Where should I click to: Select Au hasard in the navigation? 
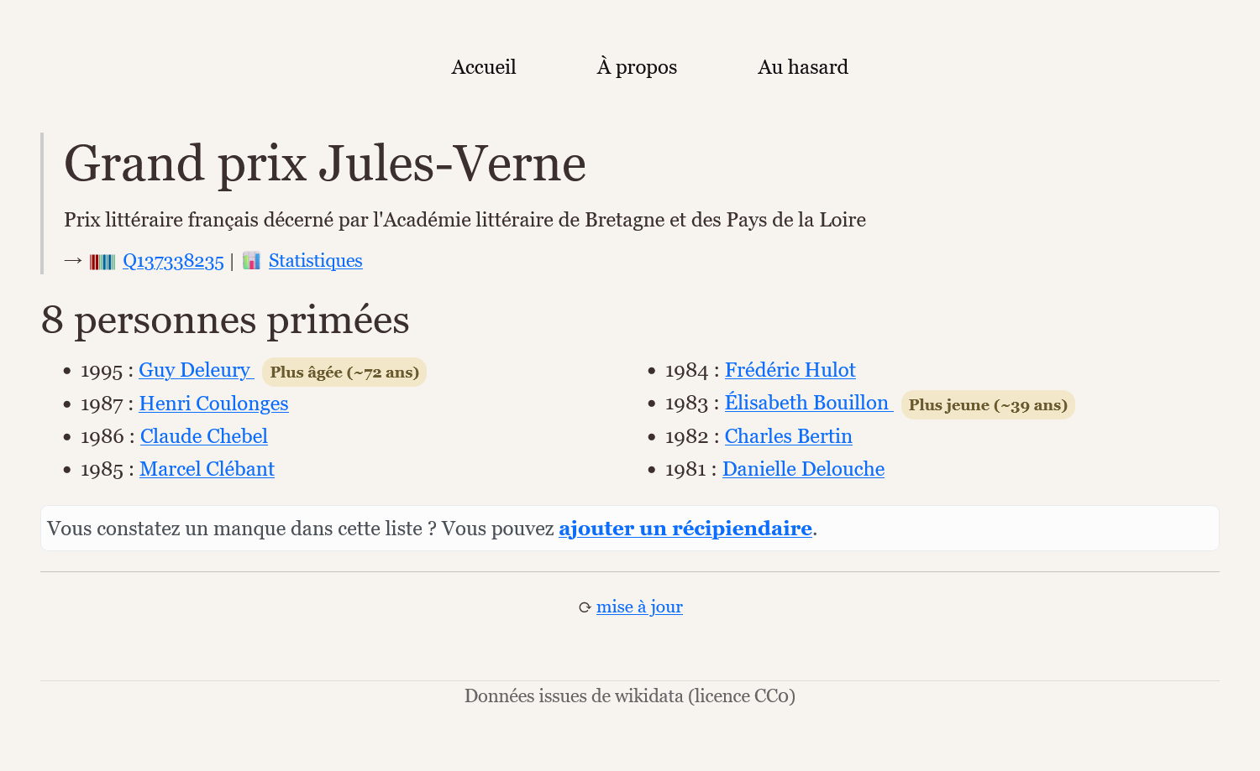(x=802, y=67)
